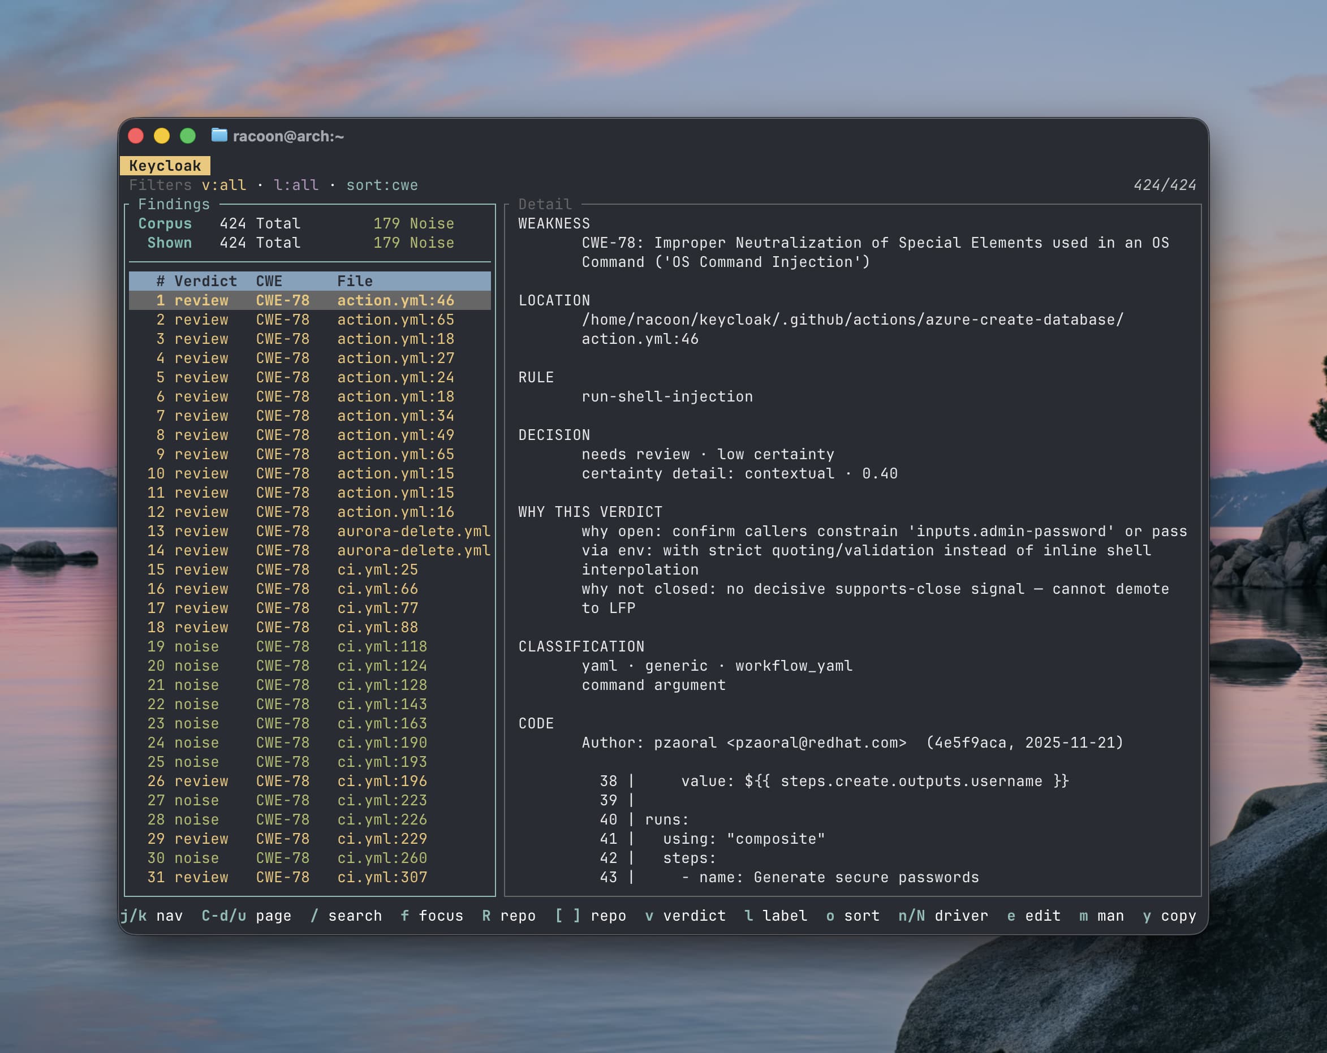Select finding row 5 action.yml:24
The image size is (1327, 1053).
tap(309, 377)
